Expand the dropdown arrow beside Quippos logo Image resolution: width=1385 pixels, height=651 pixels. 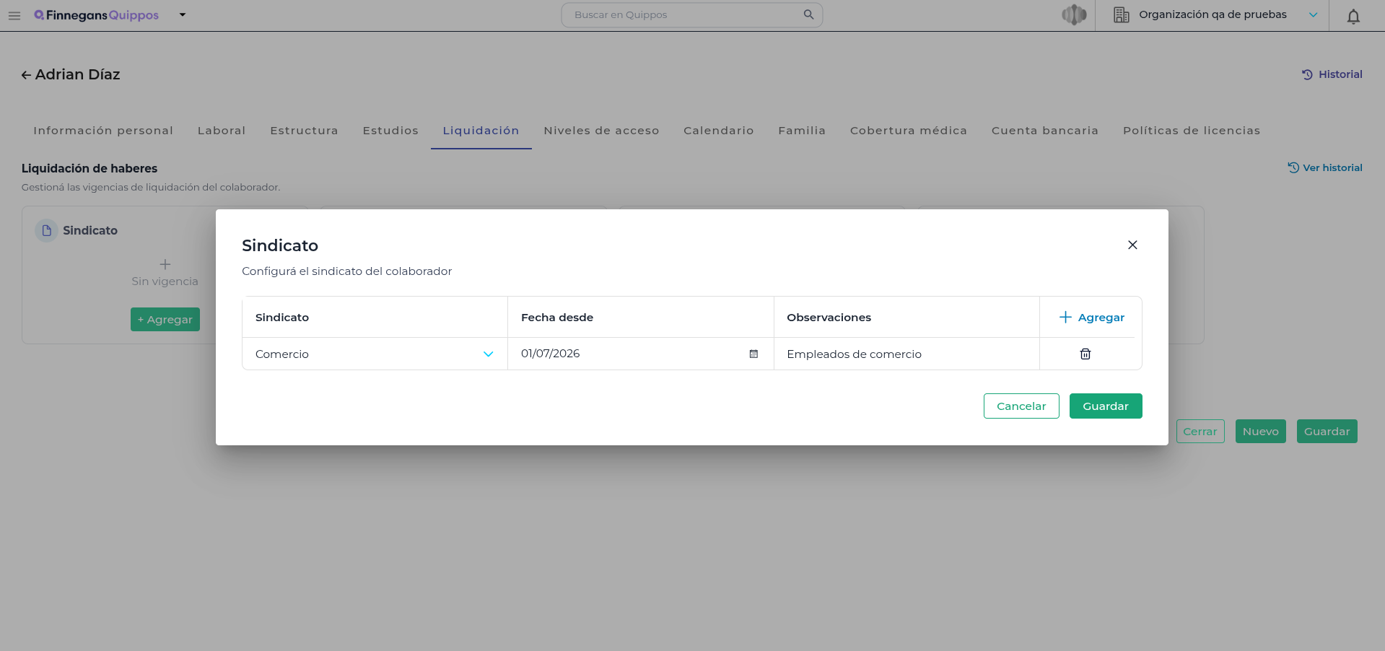pos(183,14)
